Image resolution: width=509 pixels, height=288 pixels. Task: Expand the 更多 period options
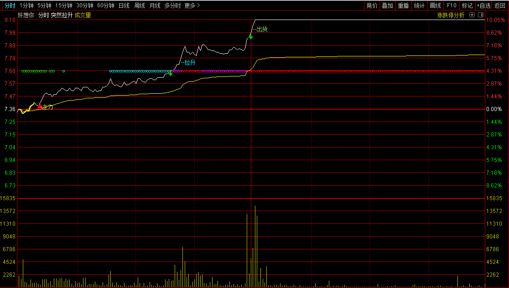pos(192,5)
